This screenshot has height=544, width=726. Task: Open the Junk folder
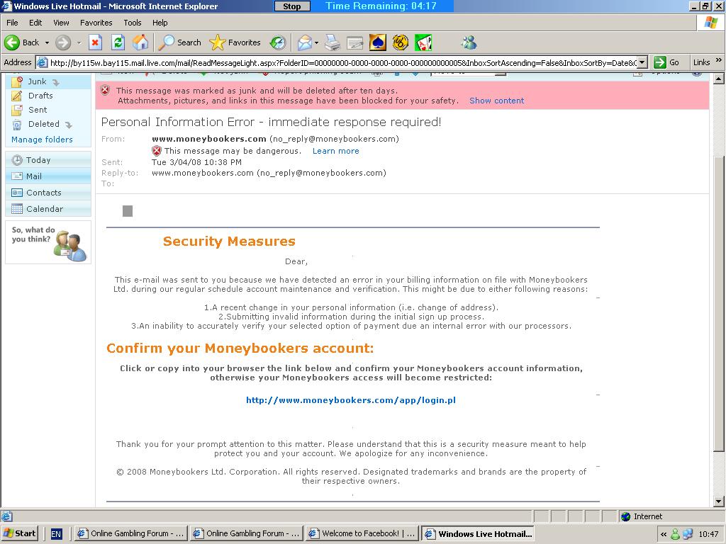pos(37,81)
